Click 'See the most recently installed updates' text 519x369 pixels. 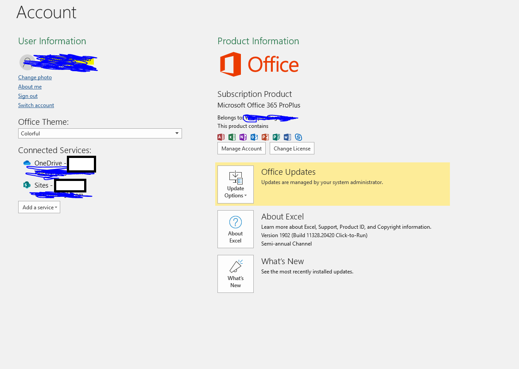pyautogui.click(x=307, y=272)
